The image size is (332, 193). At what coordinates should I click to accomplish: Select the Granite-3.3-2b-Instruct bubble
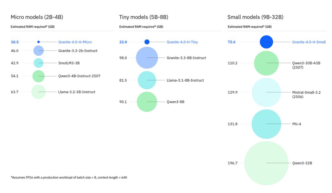(39, 51)
